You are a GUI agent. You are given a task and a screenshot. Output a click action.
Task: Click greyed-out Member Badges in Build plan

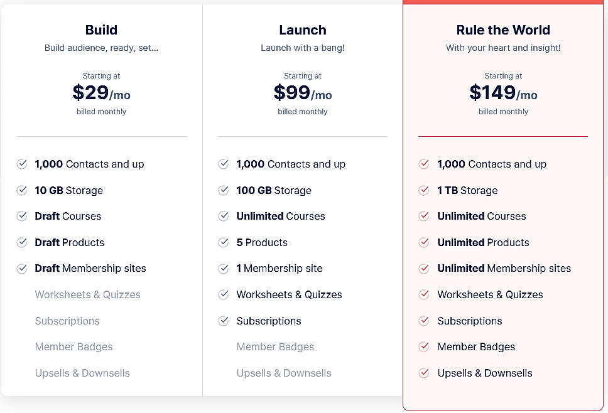73,346
